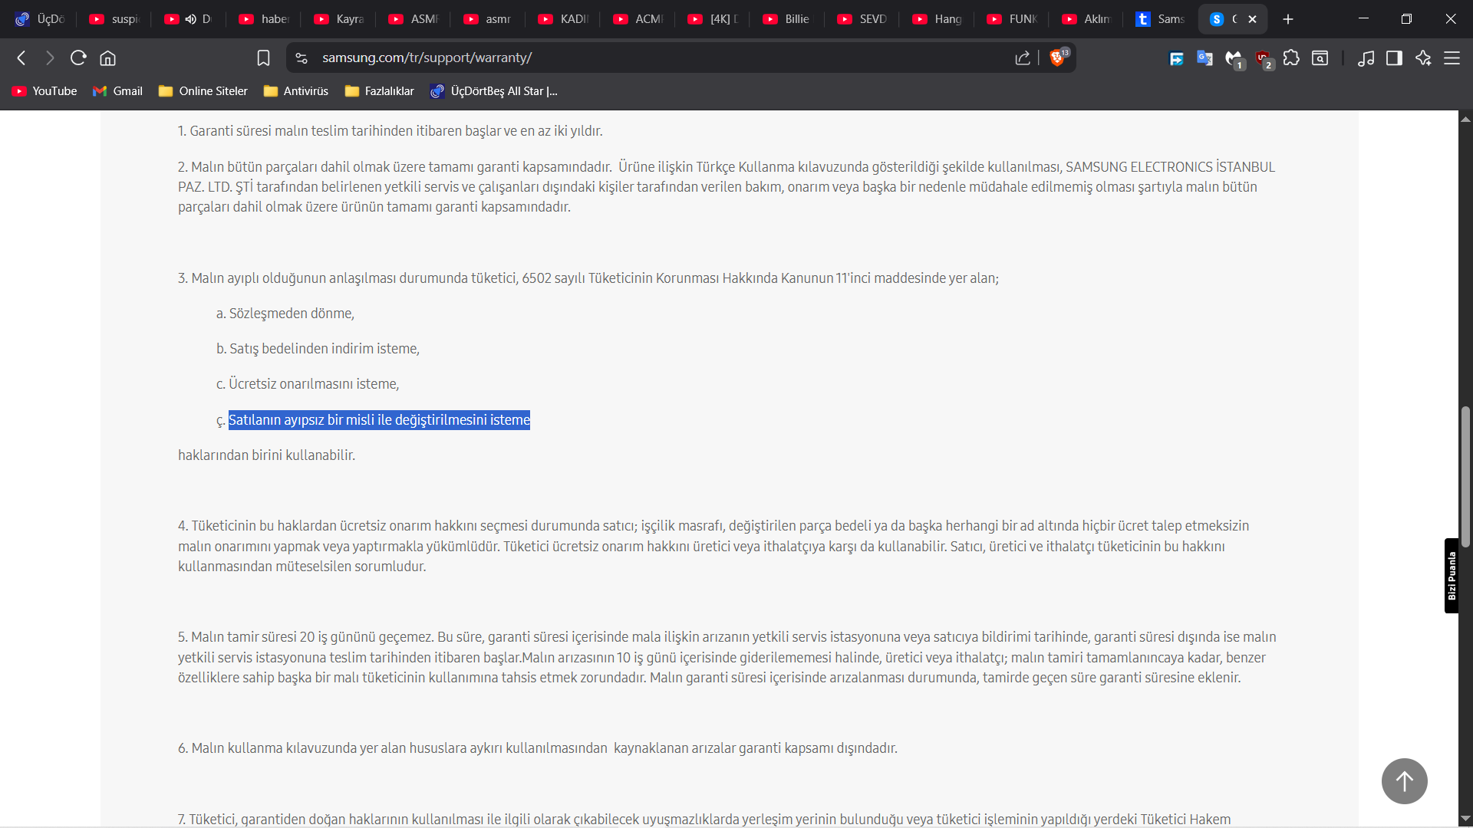Image resolution: width=1473 pixels, height=828 pixels.
Task: Switch to the suspi YouTube tab
Action: (115, 19)
